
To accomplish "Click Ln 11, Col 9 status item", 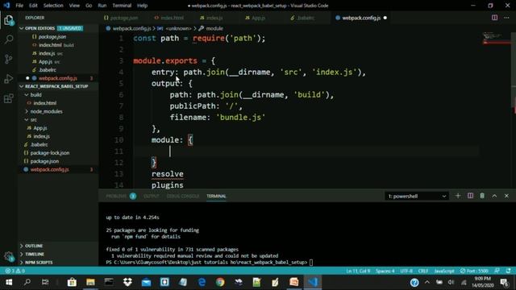I will (x=358, y=271).
